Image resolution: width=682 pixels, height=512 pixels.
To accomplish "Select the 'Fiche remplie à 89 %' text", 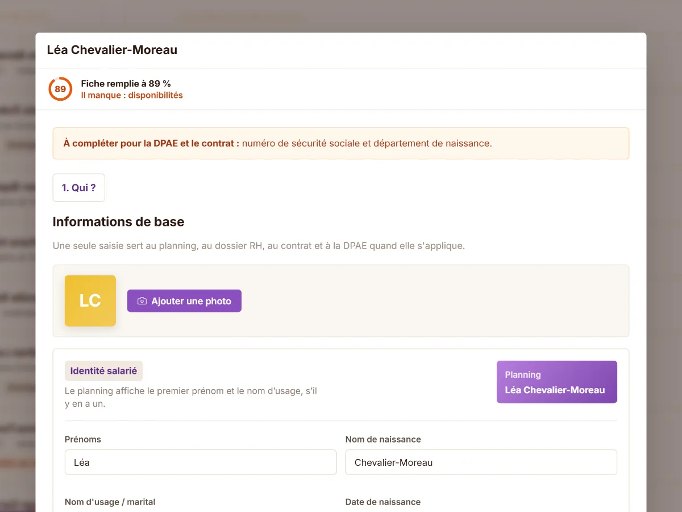I will pos(126,84).
